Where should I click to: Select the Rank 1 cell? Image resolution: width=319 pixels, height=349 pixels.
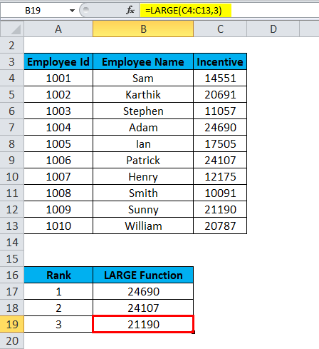coord(58,291)
